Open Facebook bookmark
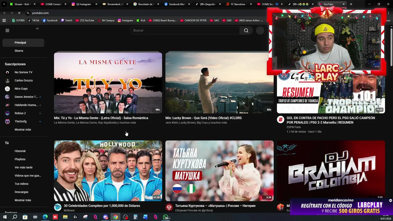393x221 pixels. [50, 21]
